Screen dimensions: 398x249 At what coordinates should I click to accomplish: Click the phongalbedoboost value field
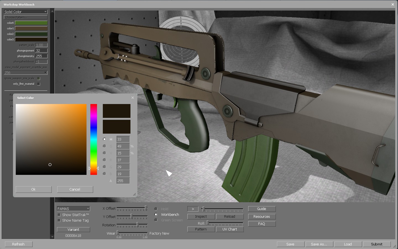coord(41,61)
